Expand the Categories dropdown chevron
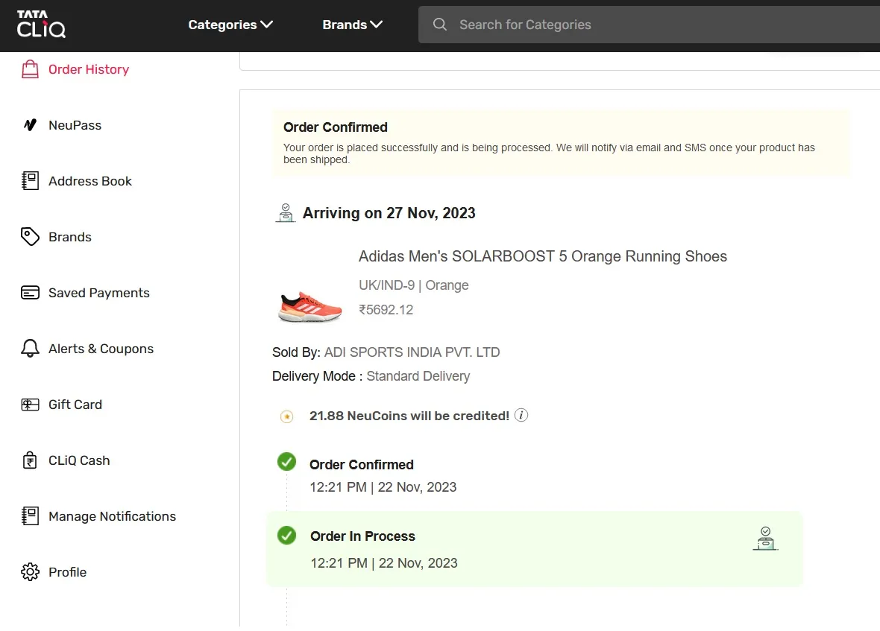 click(x=266, y=24)
